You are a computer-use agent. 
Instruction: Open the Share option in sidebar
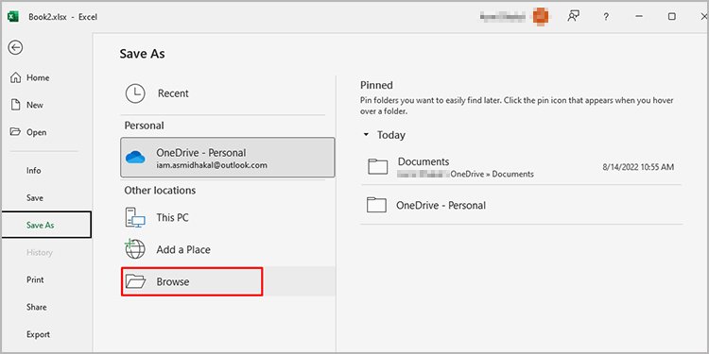coord(36,307)
